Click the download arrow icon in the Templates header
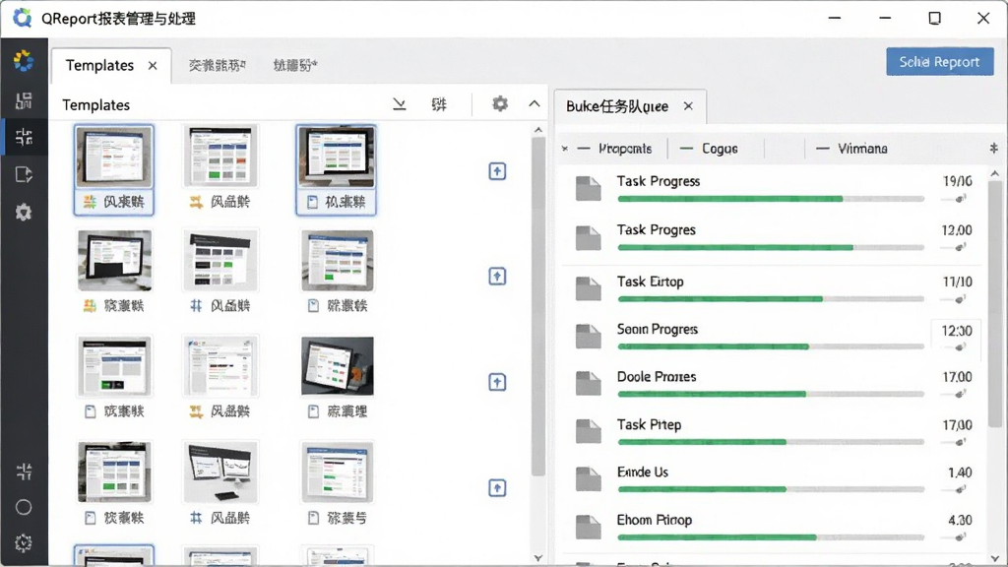This screenshot has width=1008, height=567. coord(400,104)
